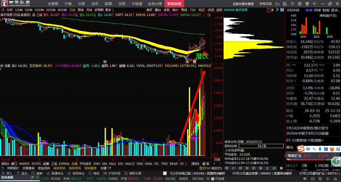Open 沪深市场 market
The height and width of the screenshot is (182, 341).
click(112, 173)
